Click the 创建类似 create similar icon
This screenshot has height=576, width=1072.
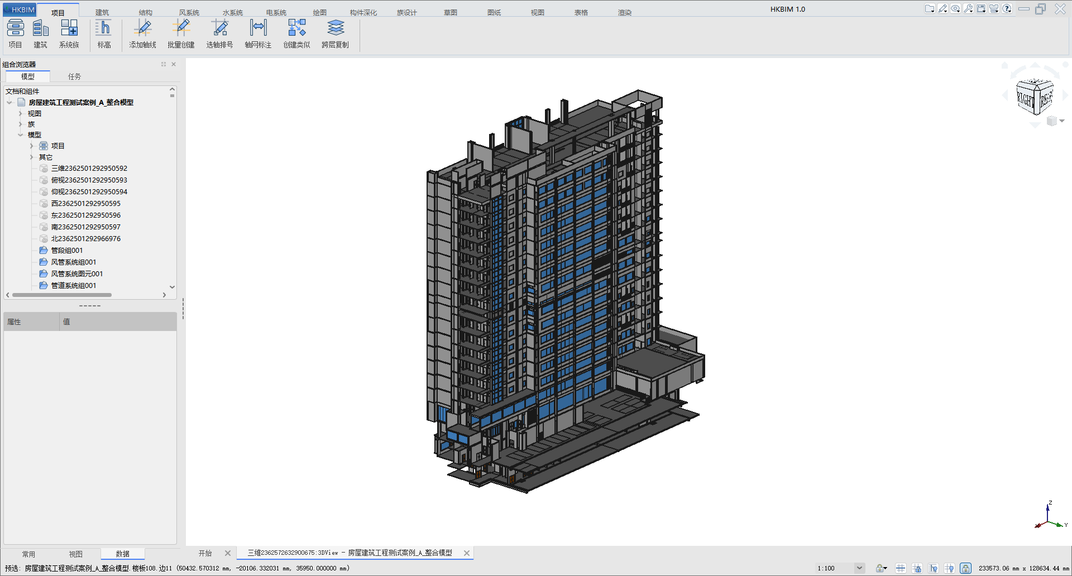[x=296, y=33]
